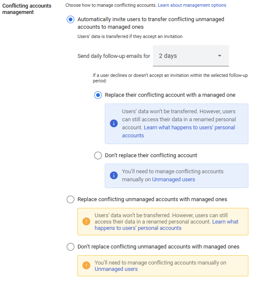This screenshot has width=256, height=281.
Task: Open 'Learn what happens' link in blue info box
Action: [189, 127]
